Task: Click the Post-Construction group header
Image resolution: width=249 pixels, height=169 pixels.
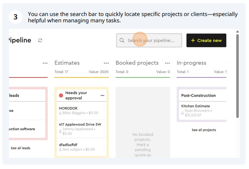Action: (x=203, y=95)
